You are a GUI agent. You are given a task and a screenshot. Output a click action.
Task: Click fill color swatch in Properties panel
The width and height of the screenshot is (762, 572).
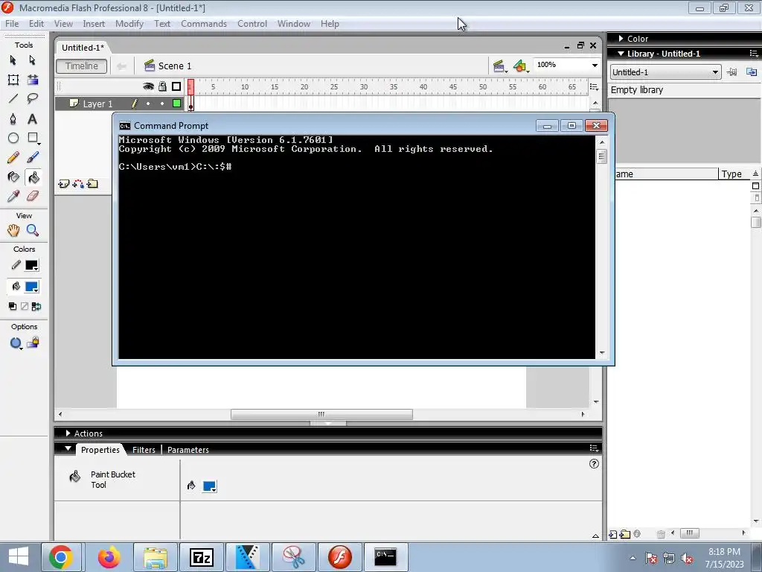pos(209,486)
